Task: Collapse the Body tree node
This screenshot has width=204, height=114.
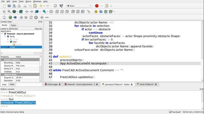Action: point(5,36)
